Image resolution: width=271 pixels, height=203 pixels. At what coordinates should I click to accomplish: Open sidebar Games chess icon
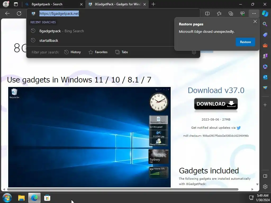265,56
